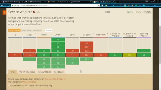Select the Usage relative view toggle
The image size is (161, 90).
(x=26, y=30)
